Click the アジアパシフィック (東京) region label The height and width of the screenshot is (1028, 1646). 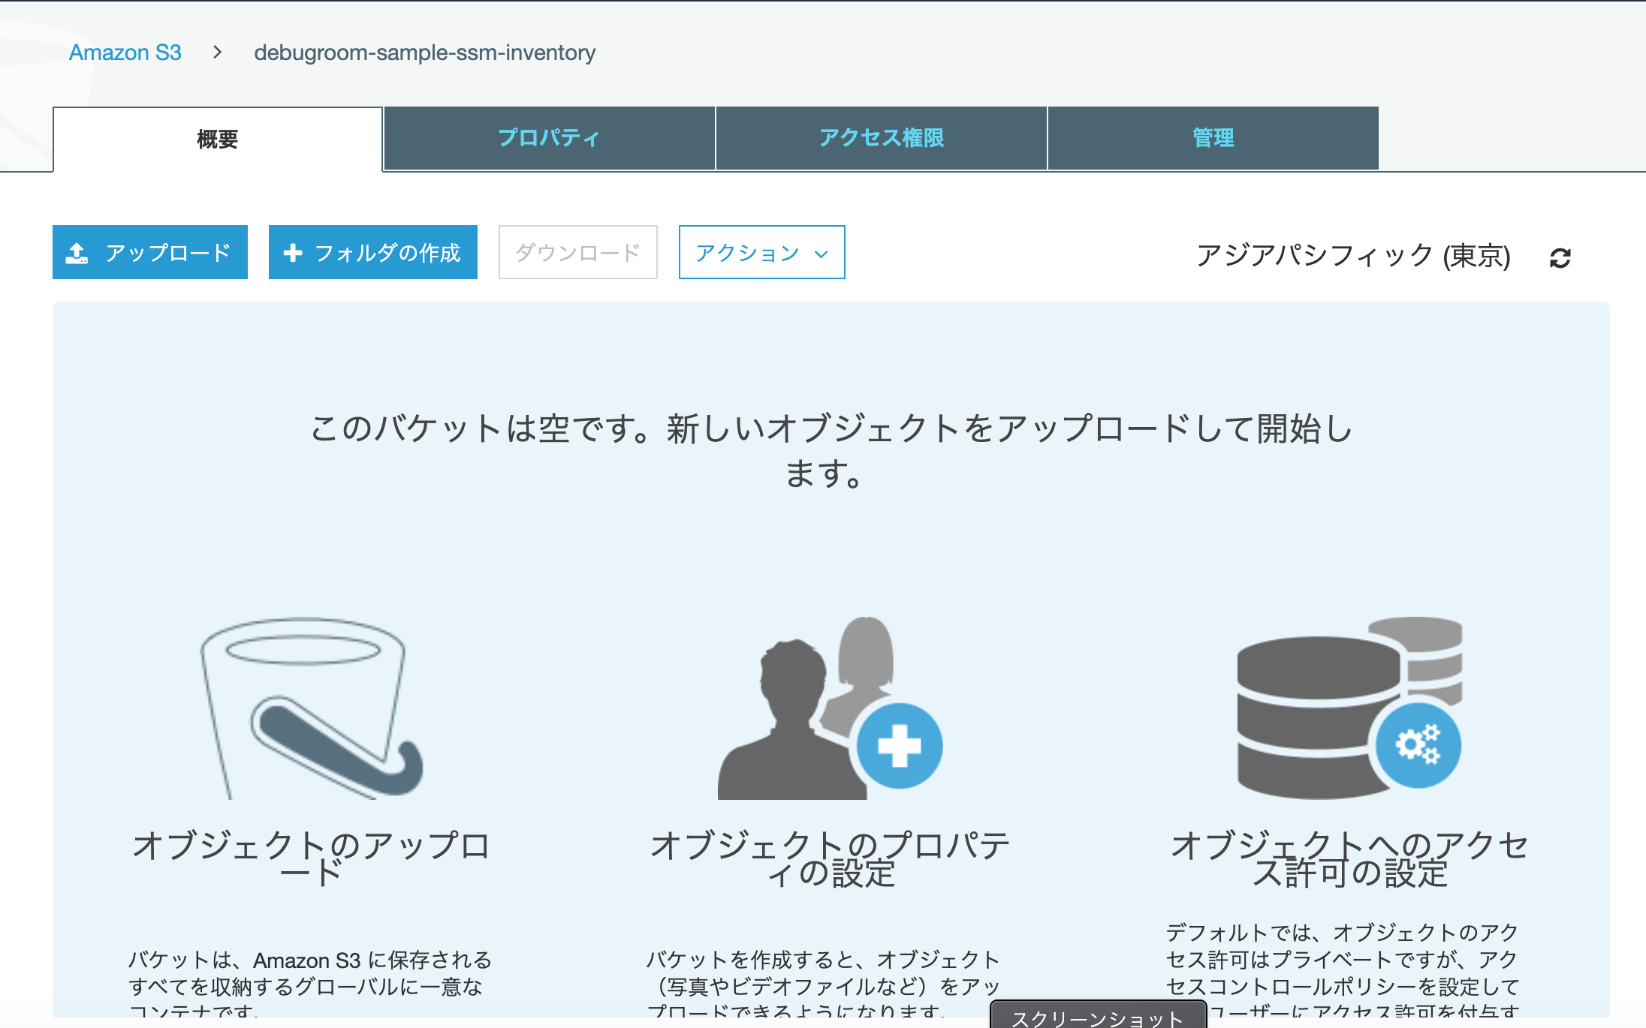[x=1353, y=256]
